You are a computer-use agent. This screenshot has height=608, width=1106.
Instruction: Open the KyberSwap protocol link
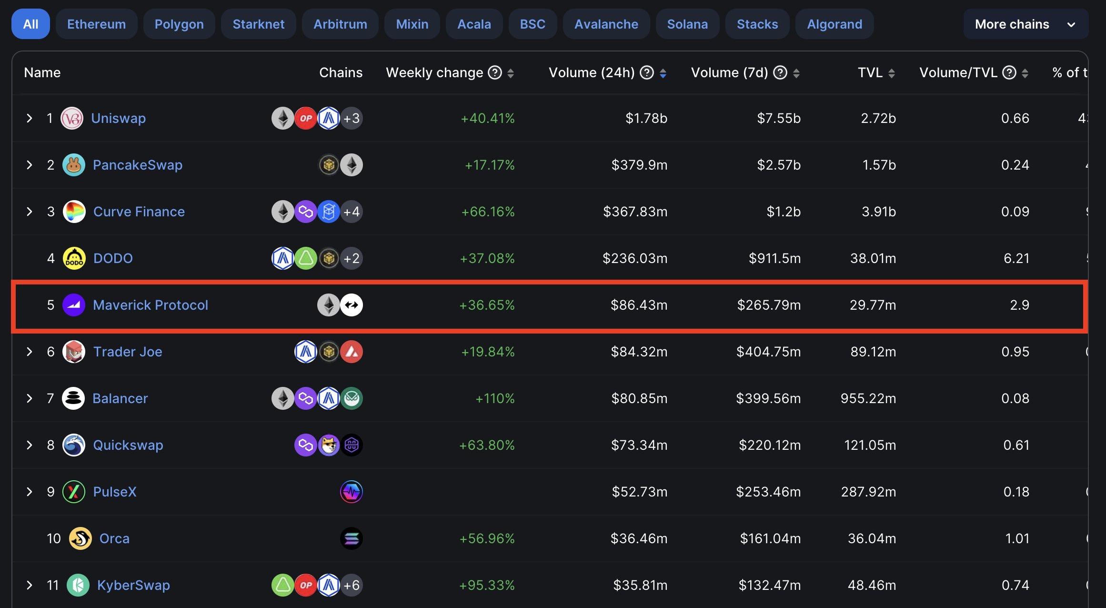pyautogui.click(x=133, y=585)
